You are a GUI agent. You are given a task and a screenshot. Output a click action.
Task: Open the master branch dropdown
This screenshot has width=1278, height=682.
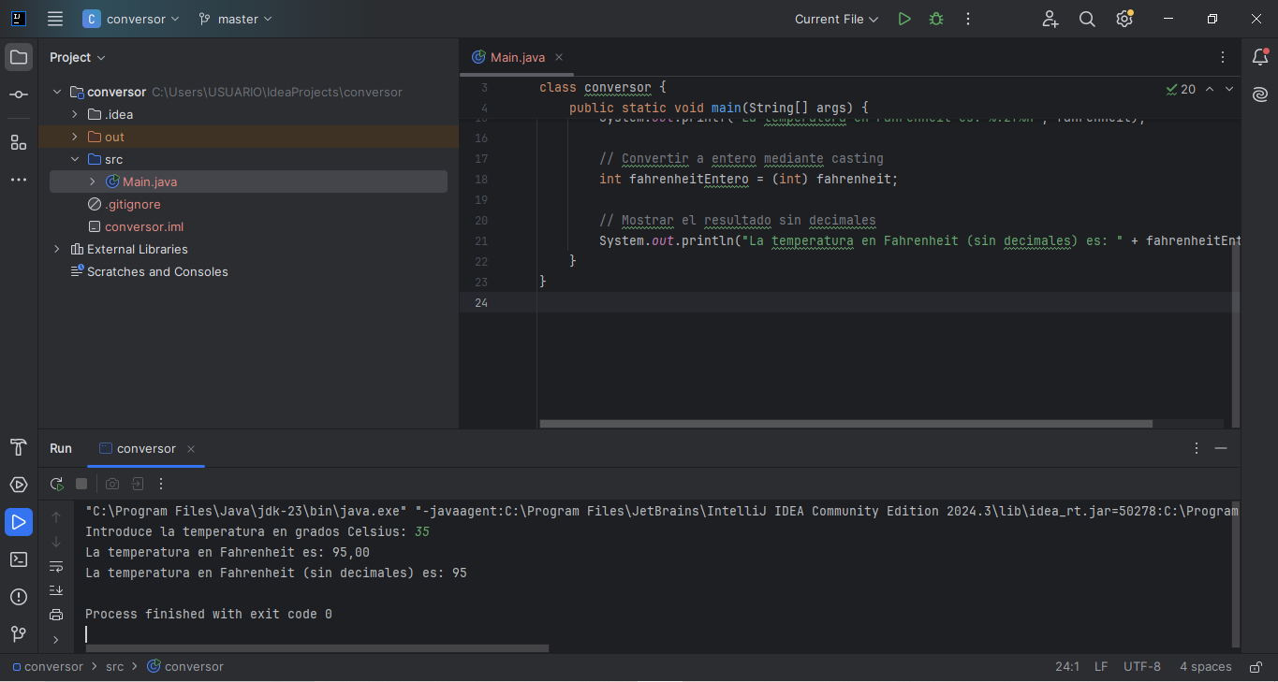(236, 19)
